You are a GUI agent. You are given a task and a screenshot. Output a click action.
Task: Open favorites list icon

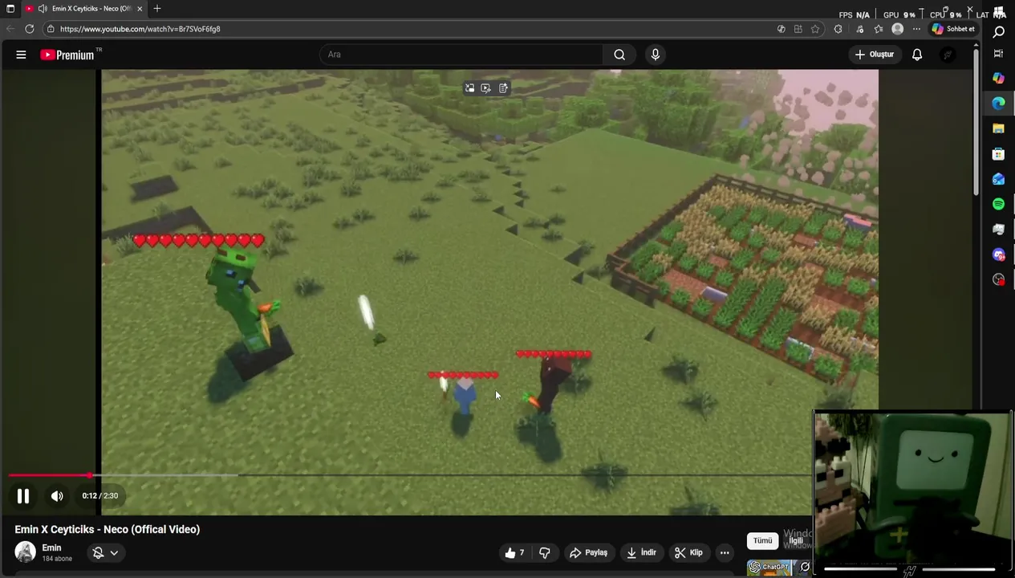(x=879, y=29)
